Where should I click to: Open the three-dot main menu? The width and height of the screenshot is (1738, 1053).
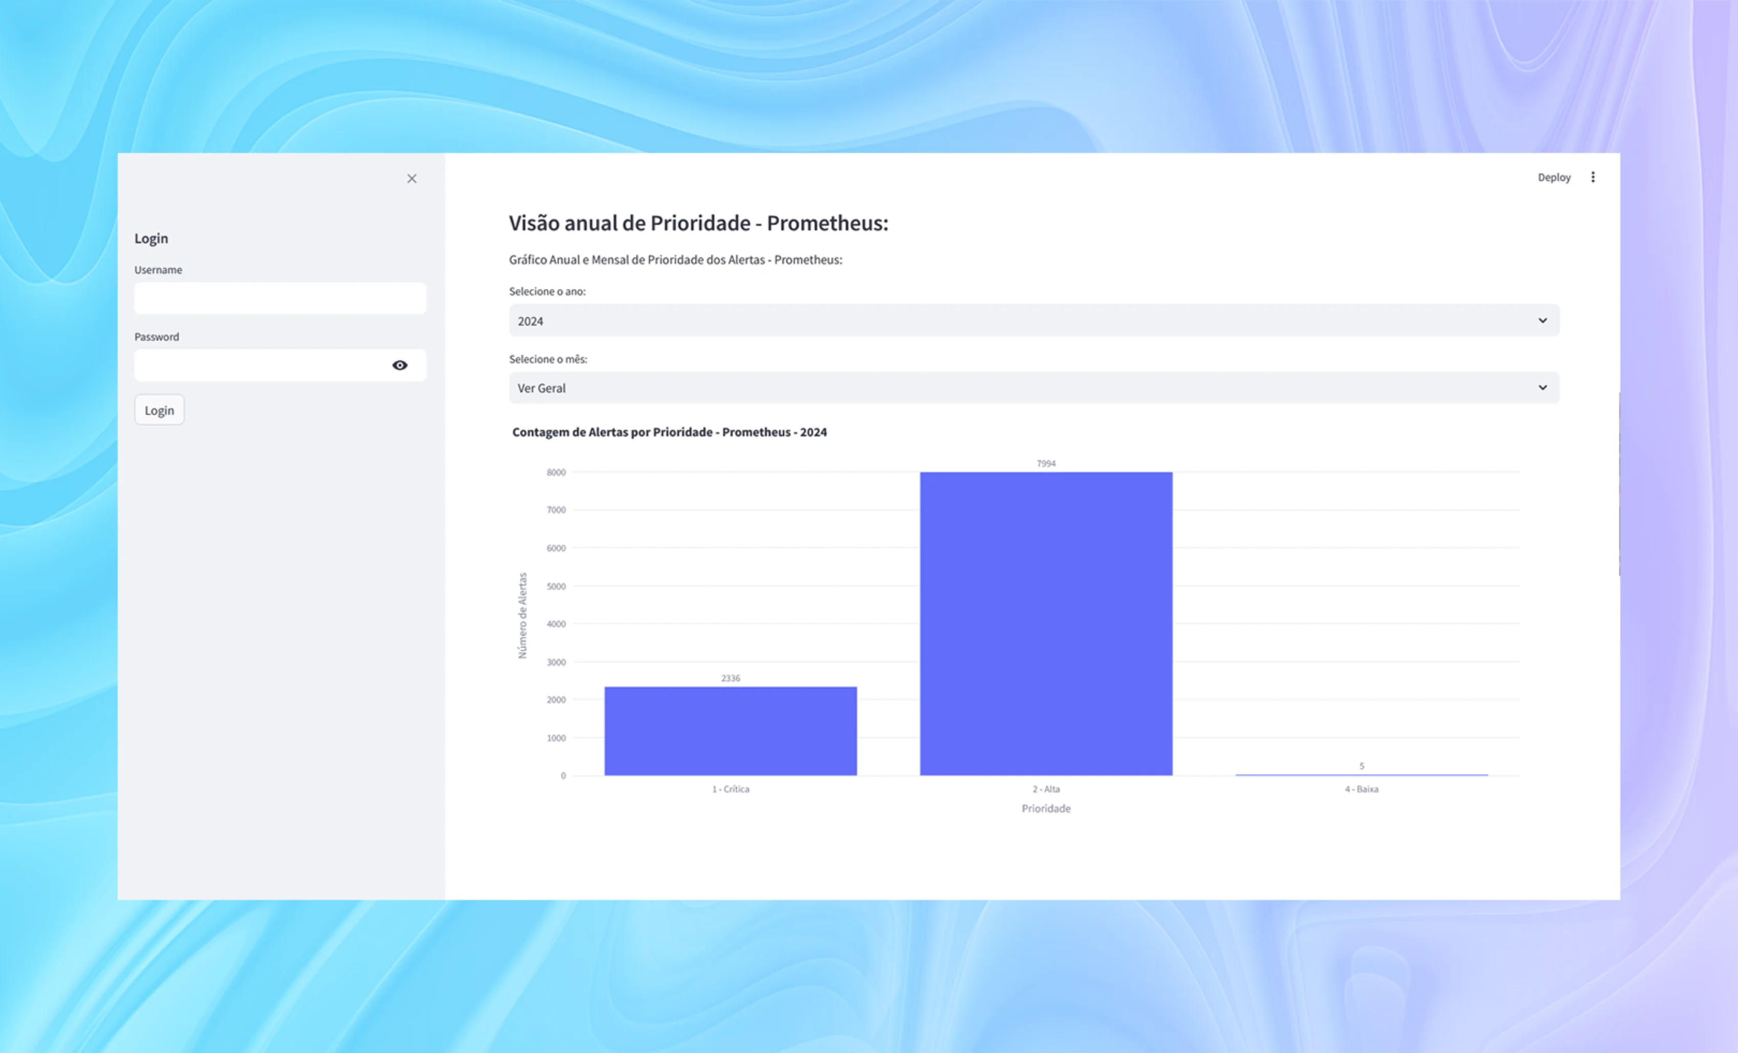[1593, 177]
